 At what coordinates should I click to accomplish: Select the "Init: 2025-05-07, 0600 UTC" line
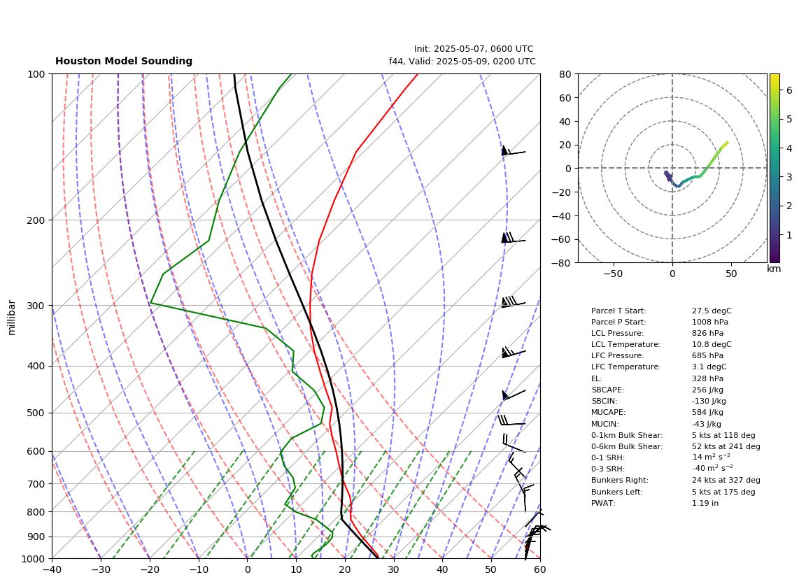coord(474,49)
